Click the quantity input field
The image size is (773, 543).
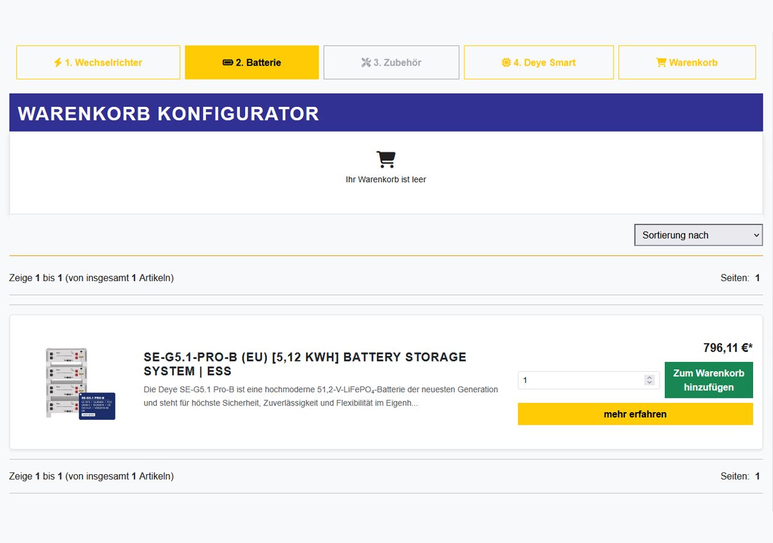tap(580, 380)
